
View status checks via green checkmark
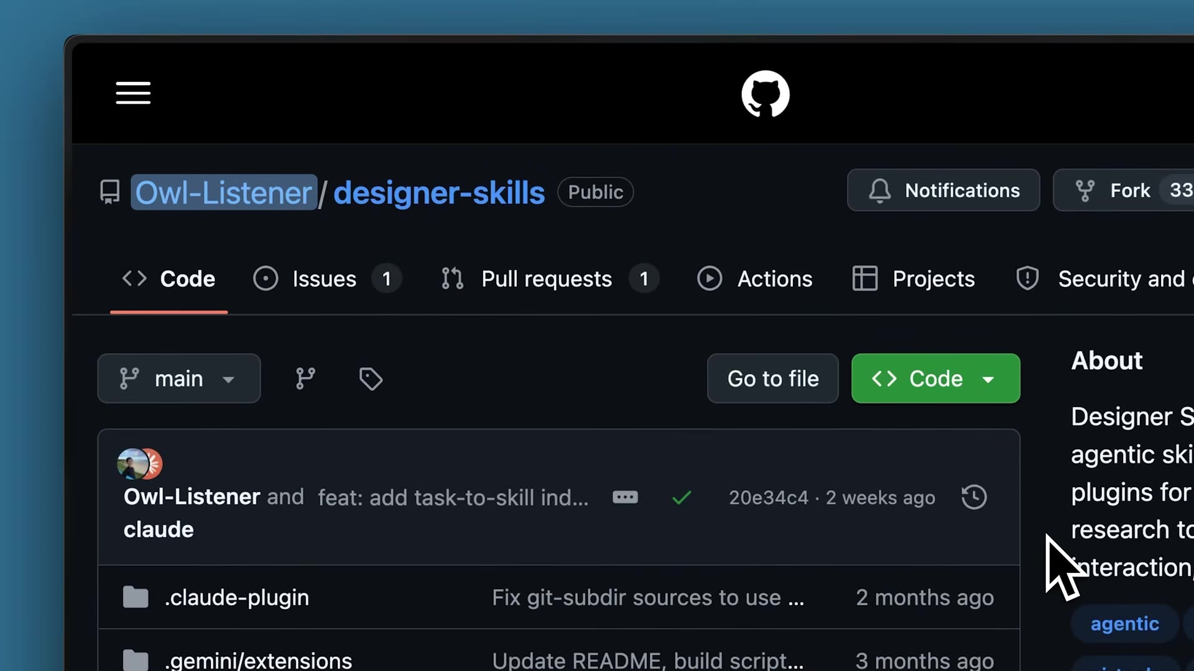[x=682, y=498]
